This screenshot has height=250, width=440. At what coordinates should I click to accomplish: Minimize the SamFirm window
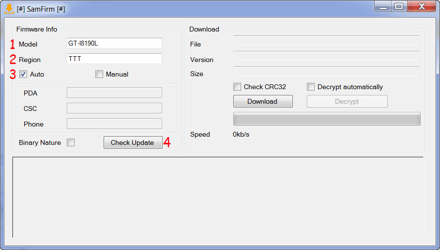tap(383, 7)
